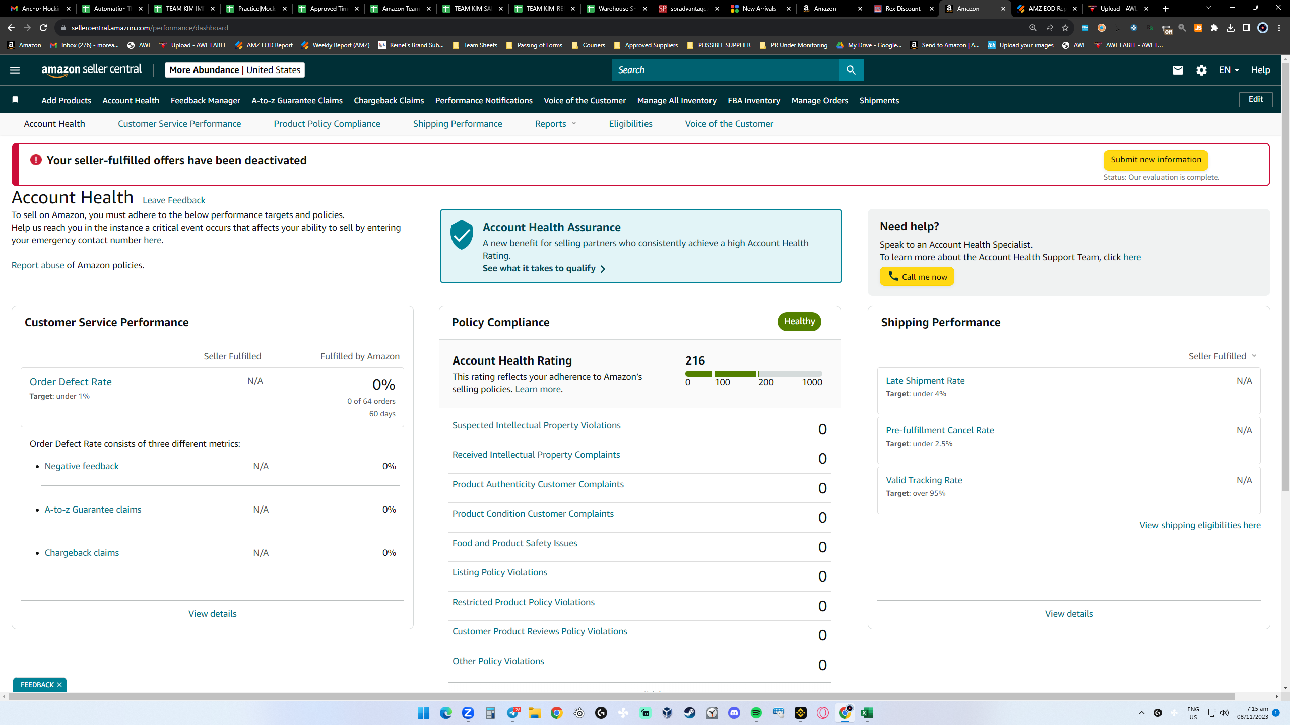This screenshot has height=725, width=1290.
Task: Open Discord from the taskbar
Action: click(x=734, y=713)
